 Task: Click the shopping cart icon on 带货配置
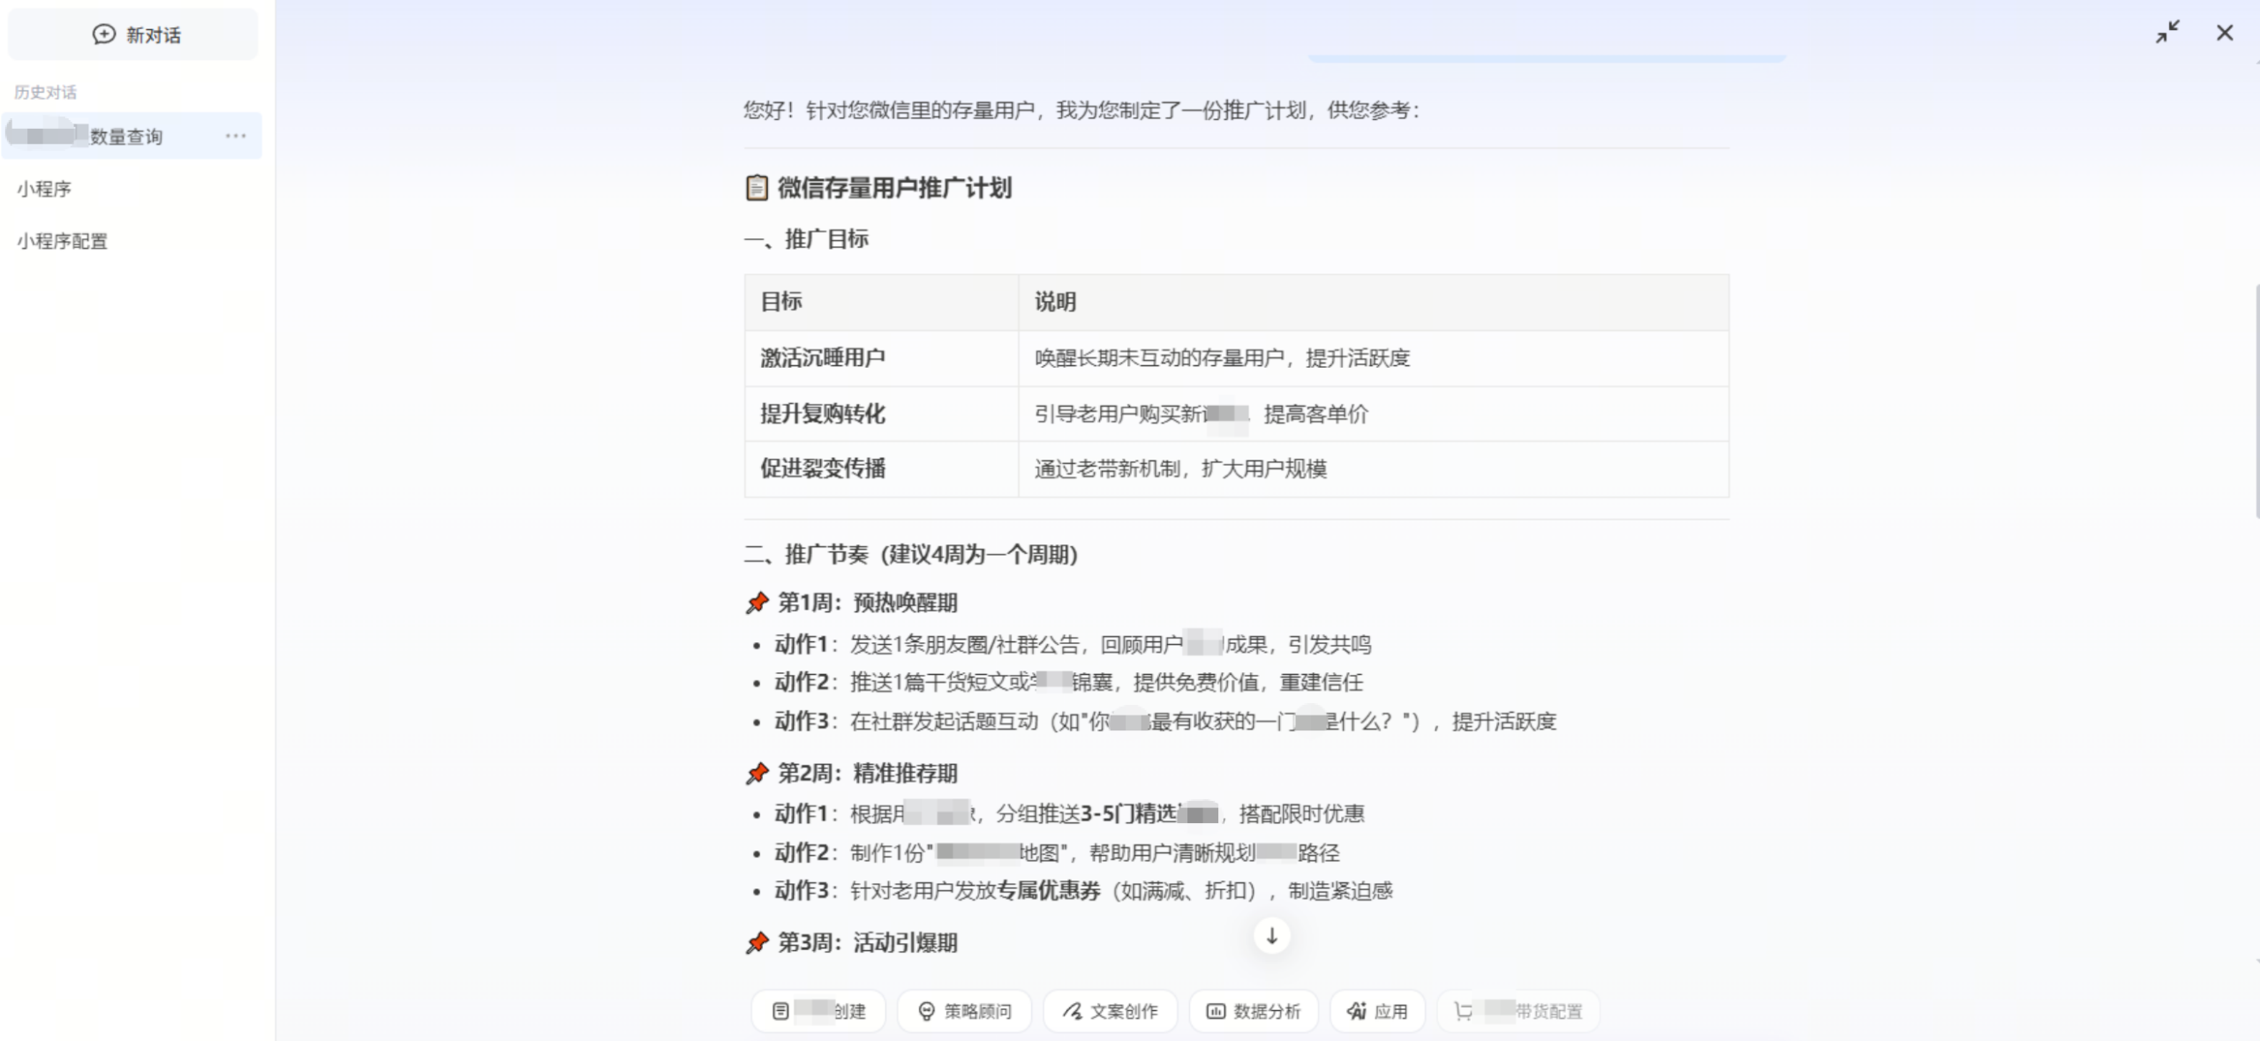coord(1464,1011)
